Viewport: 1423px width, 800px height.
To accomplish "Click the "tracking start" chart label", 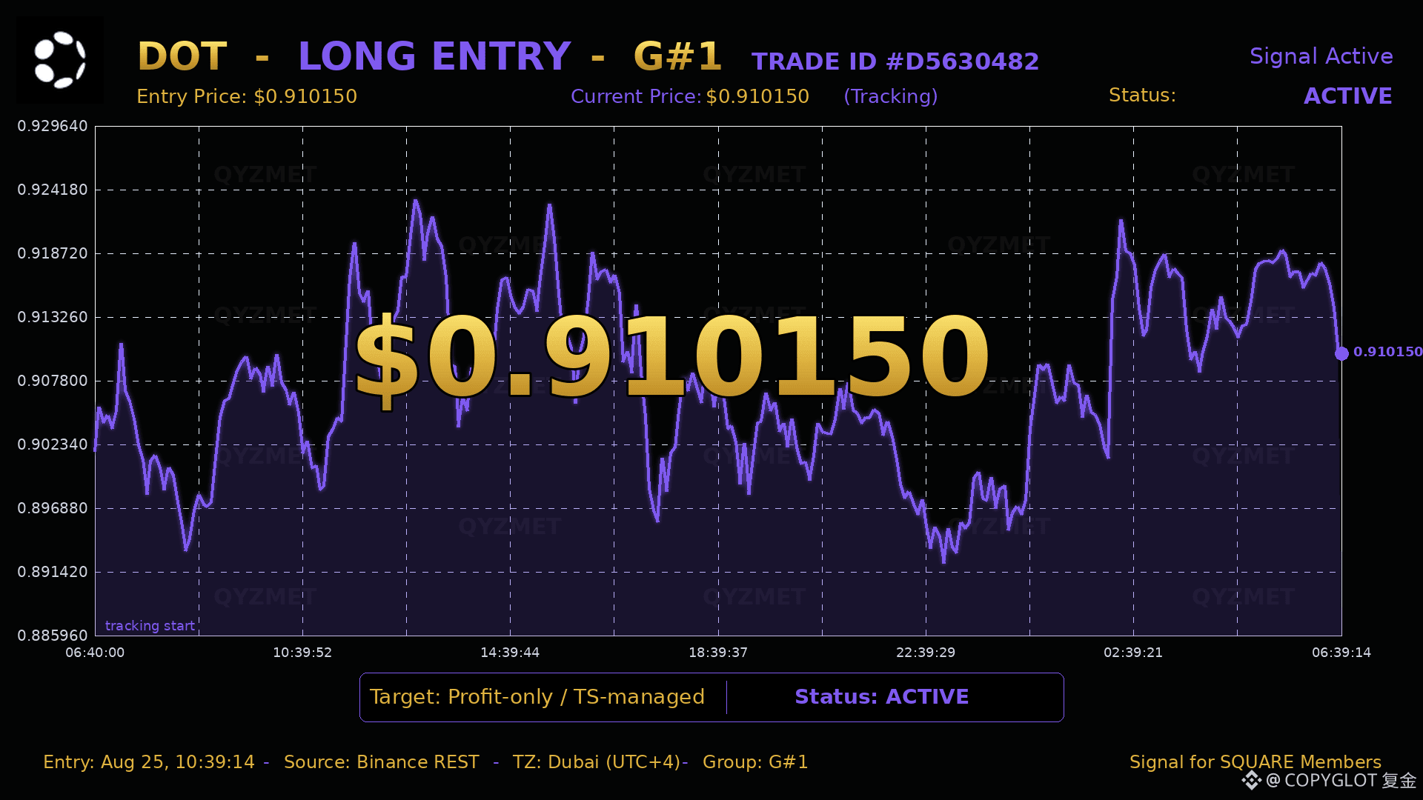I will click(x=150, y=626).
